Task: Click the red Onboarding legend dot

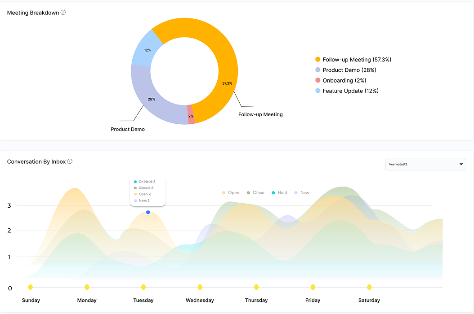Action: click(x=317, y=80)
